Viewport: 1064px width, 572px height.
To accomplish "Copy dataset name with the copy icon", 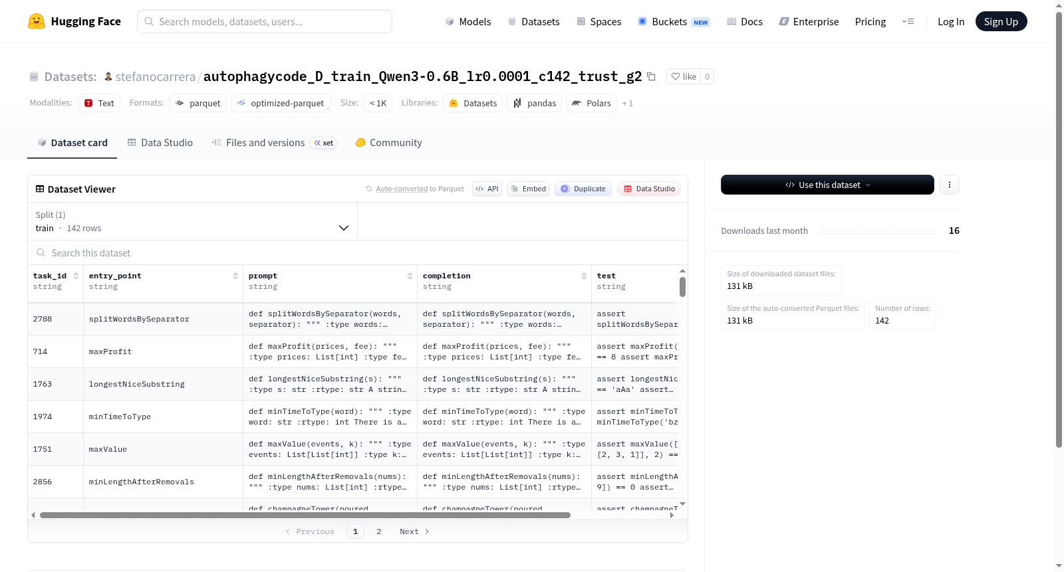I will (x=652, y=77).
